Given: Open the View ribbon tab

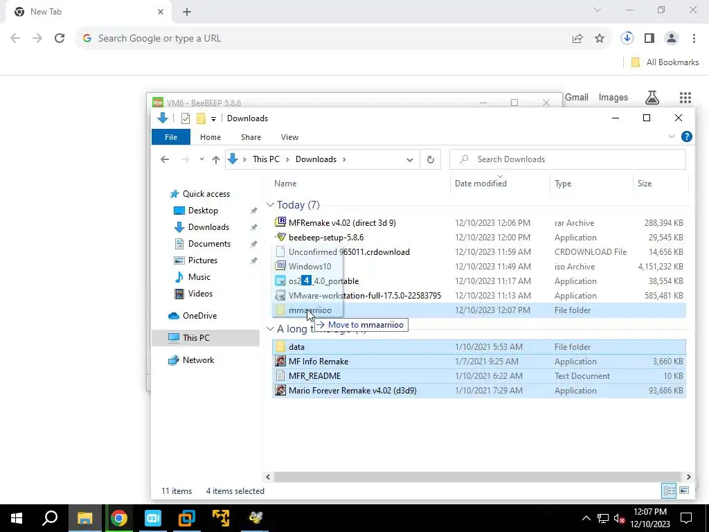Looking at the screenshot, I should 289,137.
